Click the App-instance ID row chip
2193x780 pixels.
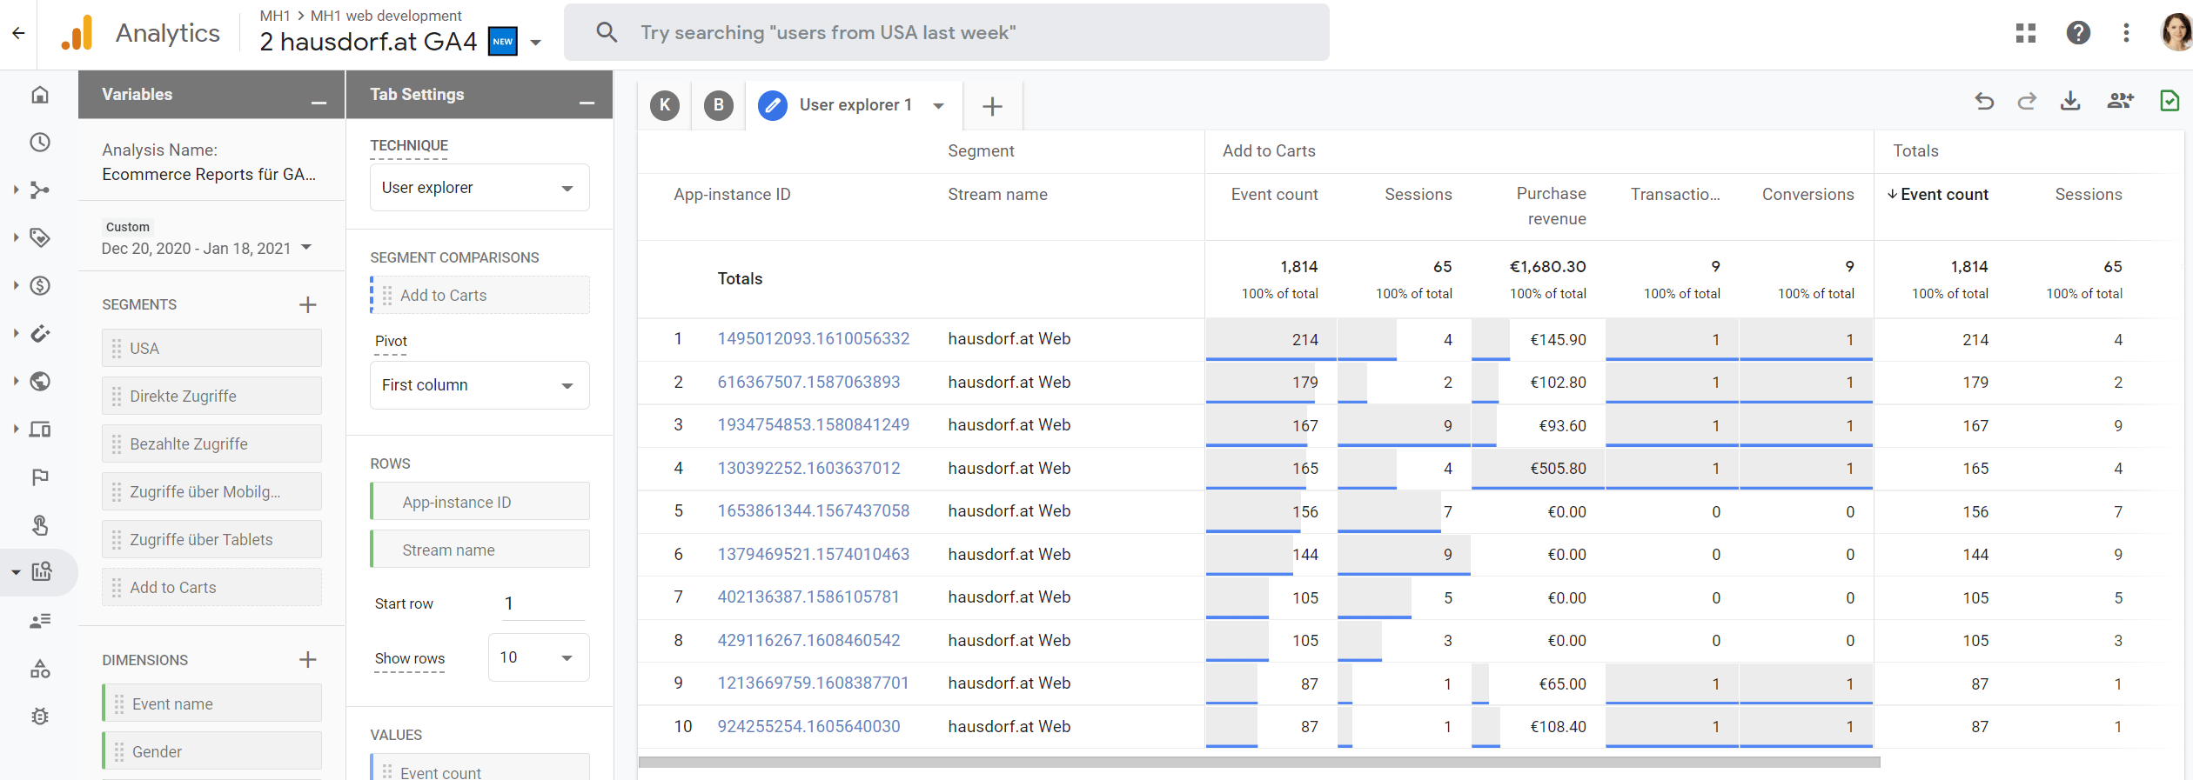click(x=480, y=502)
